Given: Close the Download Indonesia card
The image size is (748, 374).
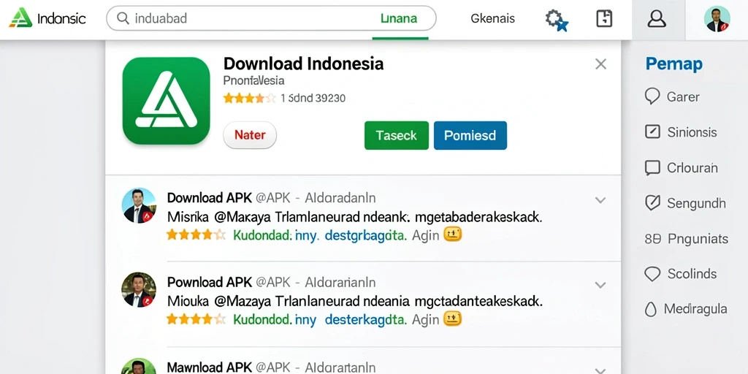Looking at the screenshot, I should pos(600,64).
